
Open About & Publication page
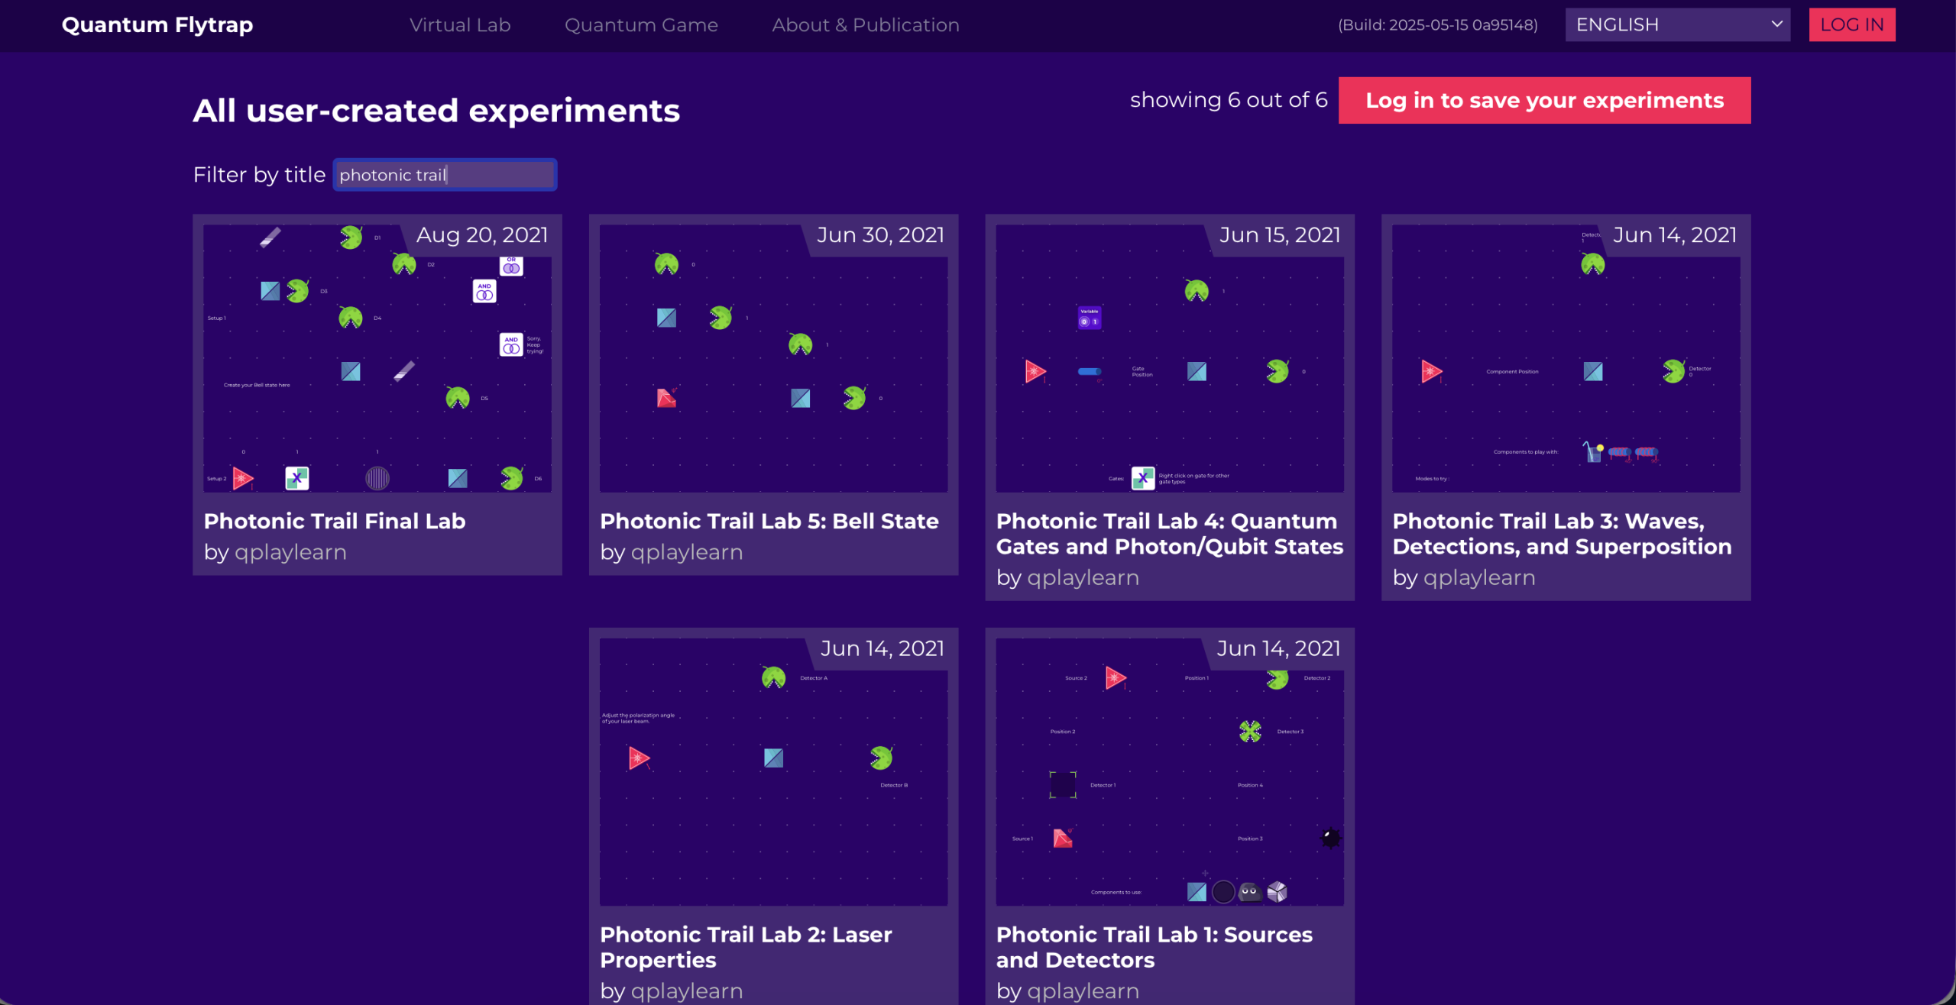coord(865,24)
